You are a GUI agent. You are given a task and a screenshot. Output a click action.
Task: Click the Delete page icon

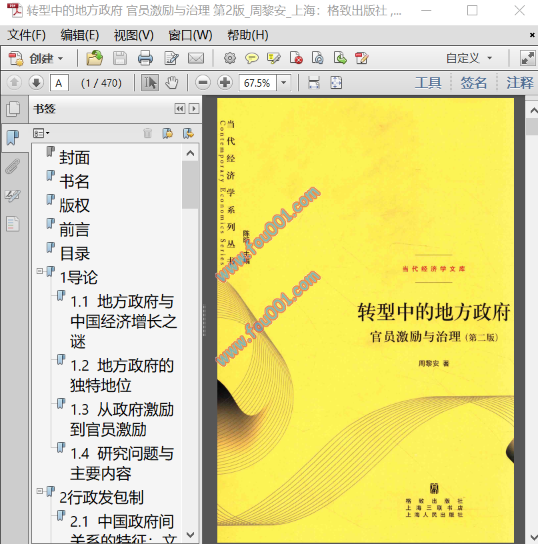coord(296,58)
